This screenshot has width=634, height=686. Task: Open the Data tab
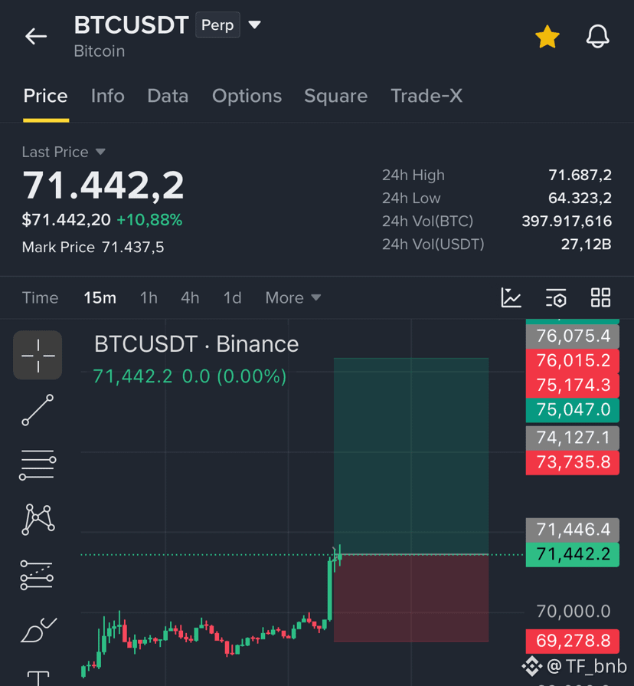click(168, 96)
